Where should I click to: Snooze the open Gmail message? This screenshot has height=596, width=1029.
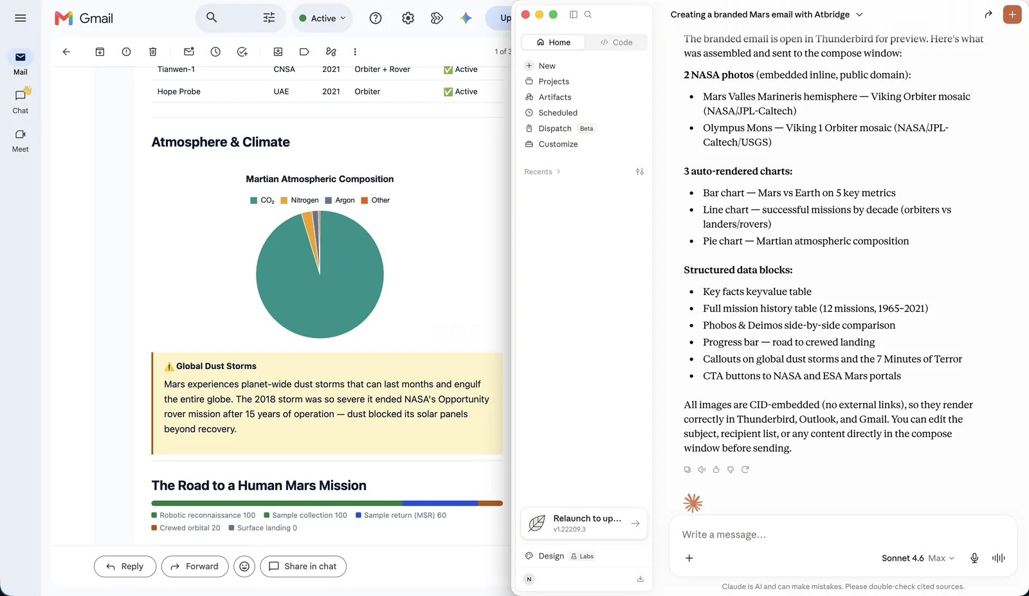[x=215, y=51]
